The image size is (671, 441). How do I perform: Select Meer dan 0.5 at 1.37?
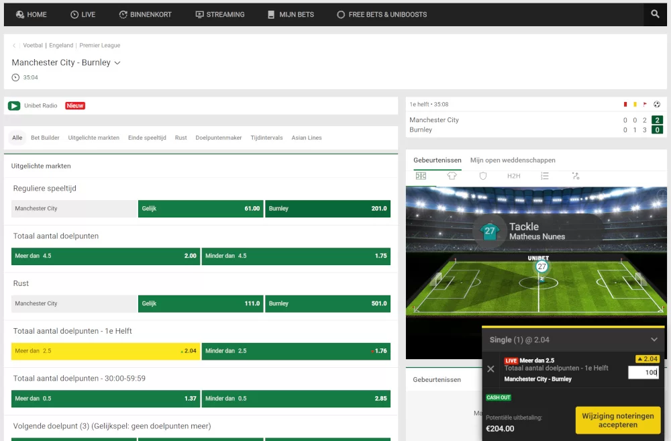point(106,399)
